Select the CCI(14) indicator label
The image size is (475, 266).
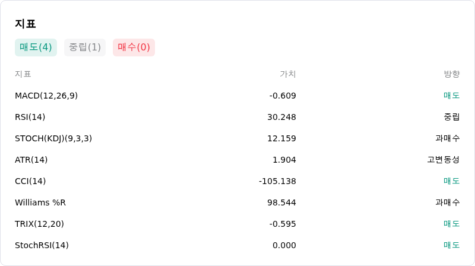click(30, 181)
